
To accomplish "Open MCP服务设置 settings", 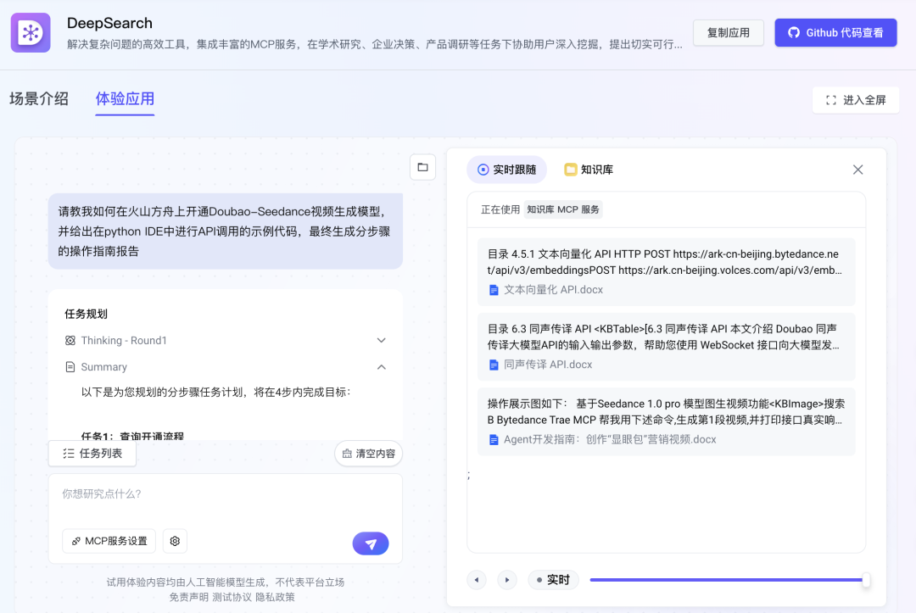I will point(109,541).
